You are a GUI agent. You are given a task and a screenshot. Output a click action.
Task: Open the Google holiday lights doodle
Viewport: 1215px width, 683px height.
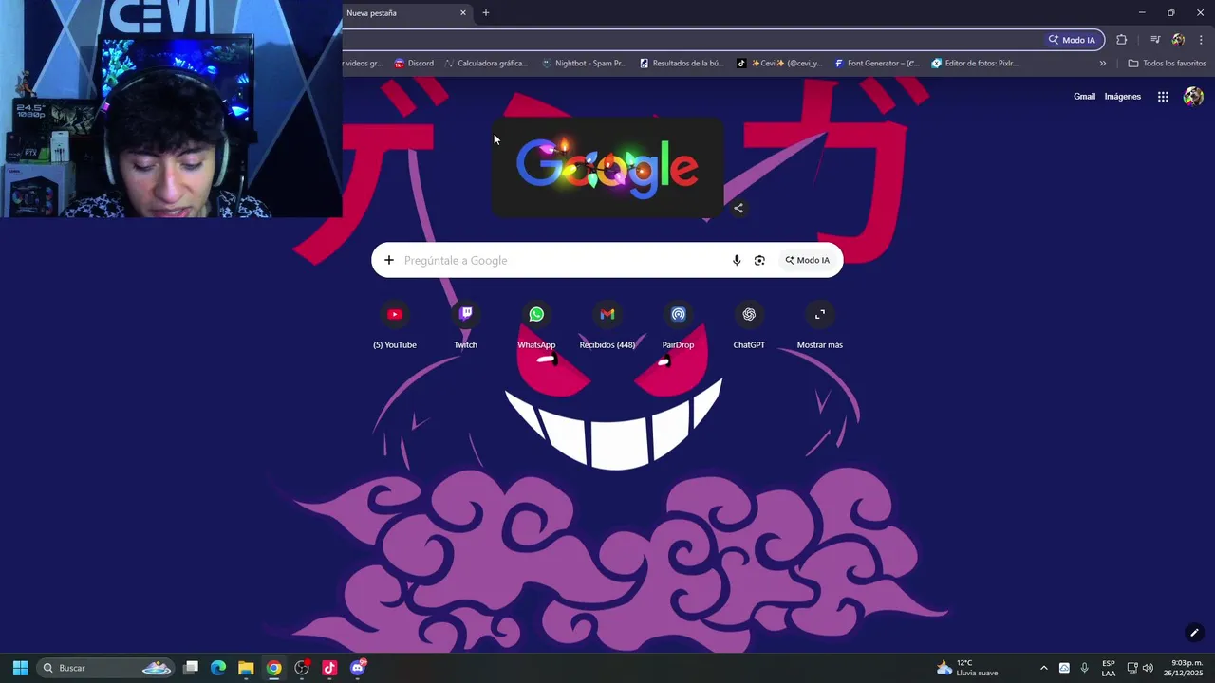tap(607, 167)
